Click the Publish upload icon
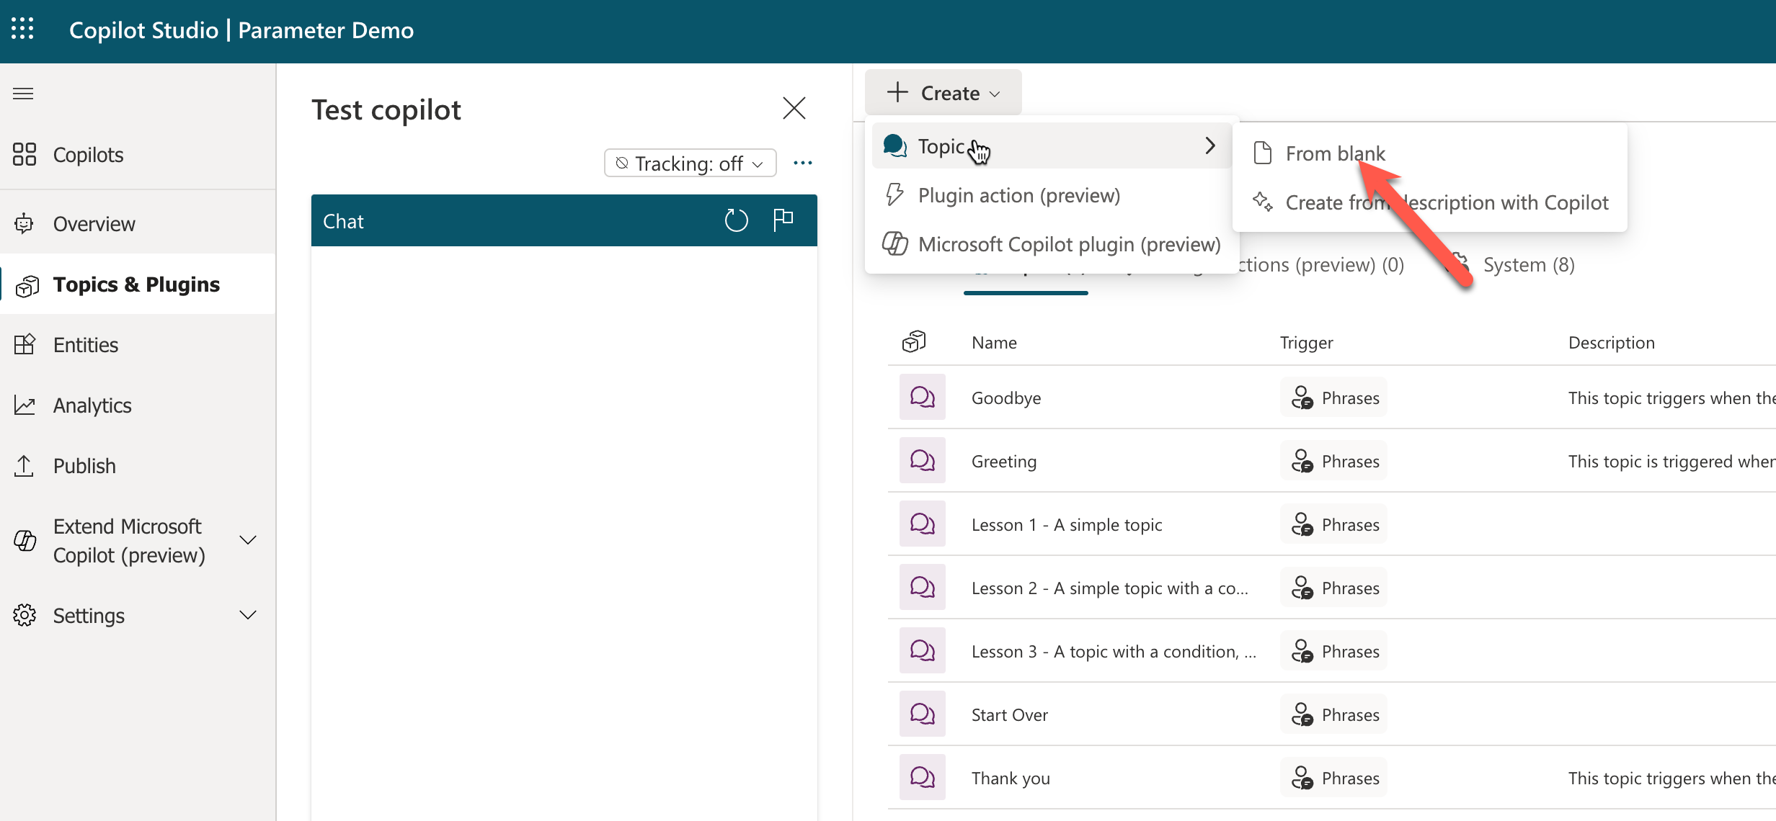 click(x=24, y=465)
